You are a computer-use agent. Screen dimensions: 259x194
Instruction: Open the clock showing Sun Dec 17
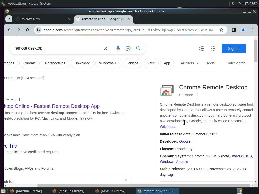pyautogui.click(x=245, y=4)
